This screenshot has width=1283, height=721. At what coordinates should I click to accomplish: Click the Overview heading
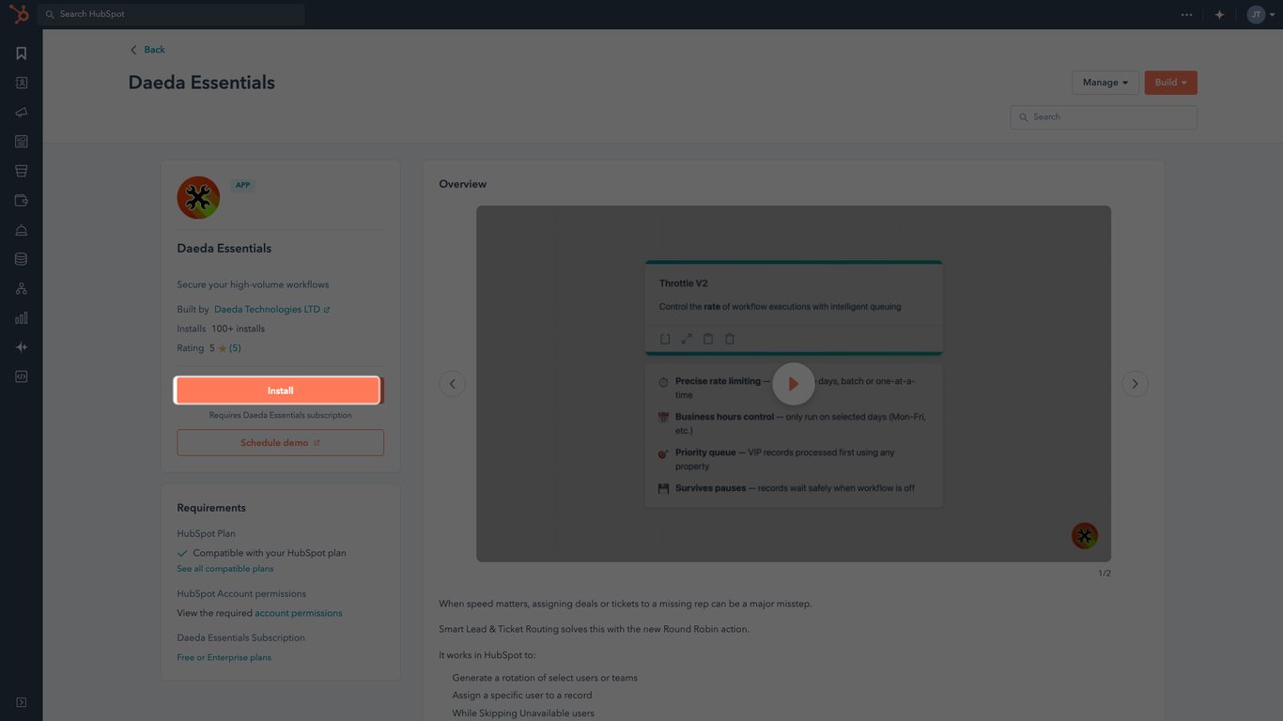463,184
